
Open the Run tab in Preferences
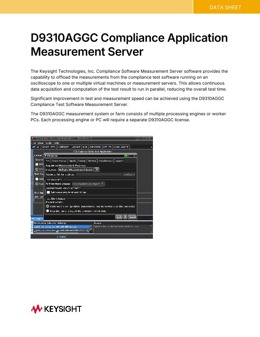(48, 161)
